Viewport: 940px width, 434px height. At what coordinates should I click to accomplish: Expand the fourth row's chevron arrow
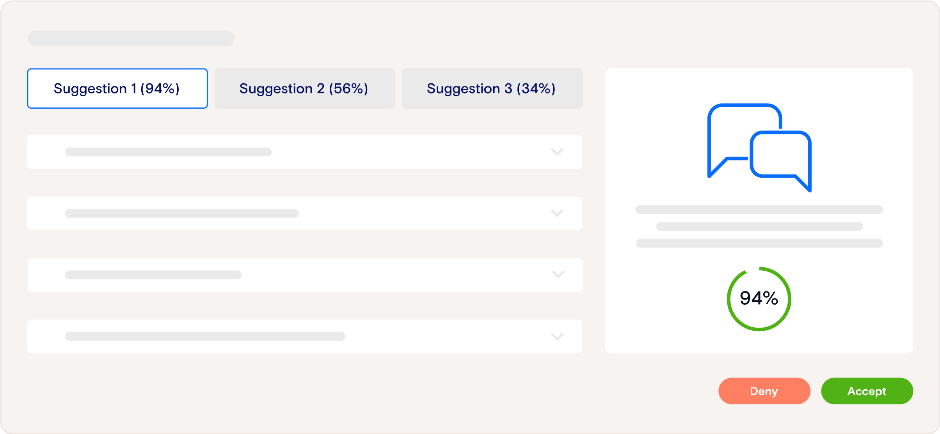557,336
